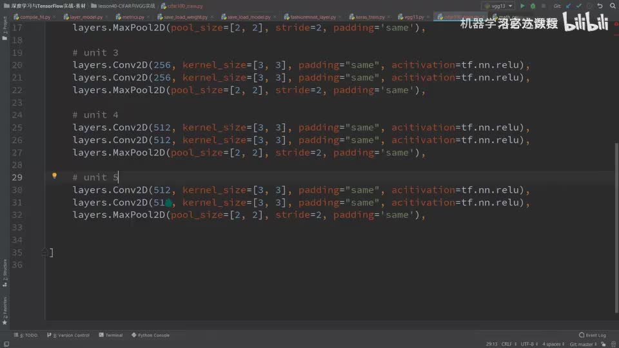Click the lesson40-CIFAR breadcrumb folder
The height and width of the screenshot is (348, 619).
(x=124, y=6)
